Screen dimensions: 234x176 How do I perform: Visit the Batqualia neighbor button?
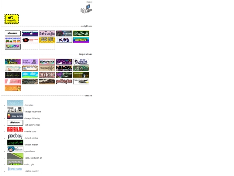point(47,33)
